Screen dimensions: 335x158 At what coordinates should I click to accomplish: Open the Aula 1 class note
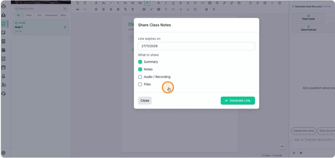pos(41,27)
